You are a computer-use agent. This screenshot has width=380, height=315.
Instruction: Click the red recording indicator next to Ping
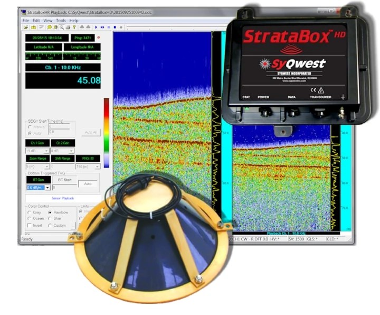click(98, 38)
